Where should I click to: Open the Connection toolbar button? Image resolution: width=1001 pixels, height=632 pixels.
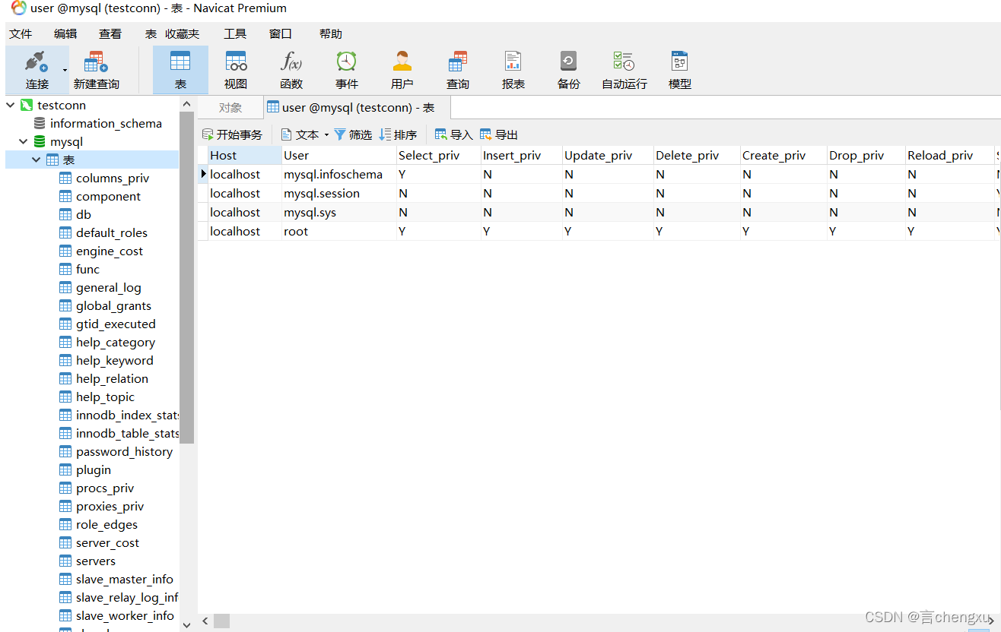[x=37, y=70]
